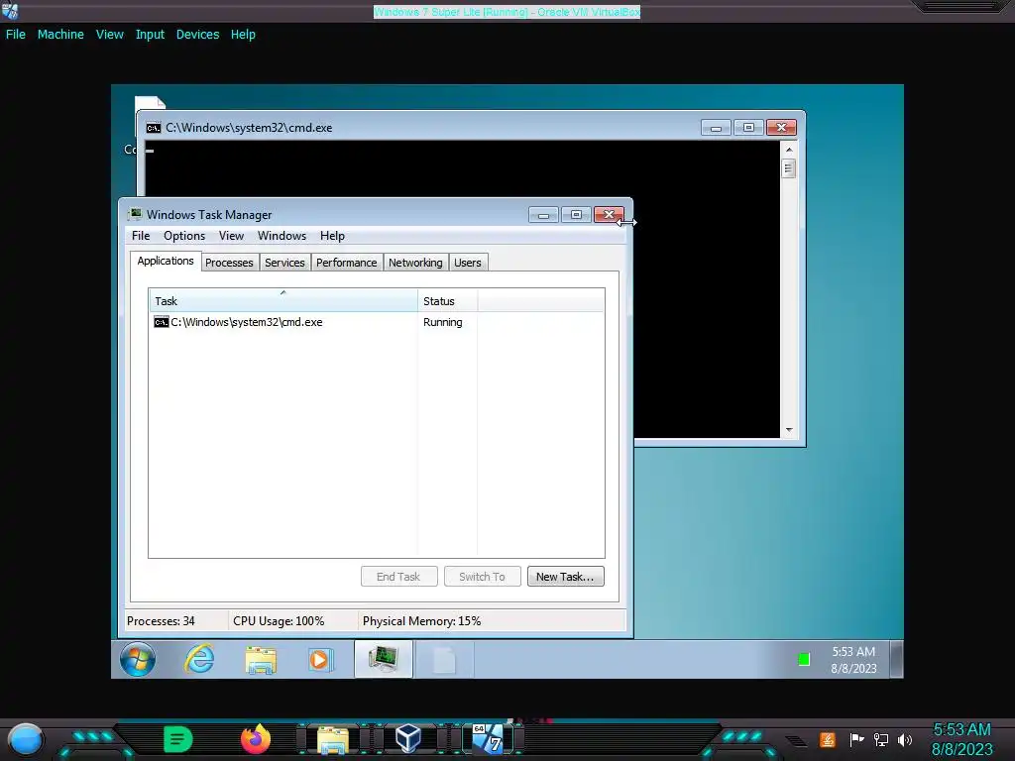Open host volume speaker icon
Viewport: 1015px width, 761px height.
(x=905, y=739)
